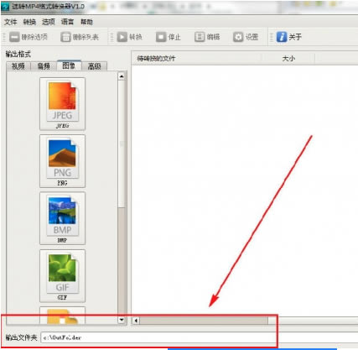Open the File menu
The height and width of the screenshot is (350, 358).
(x=11, y=22)
